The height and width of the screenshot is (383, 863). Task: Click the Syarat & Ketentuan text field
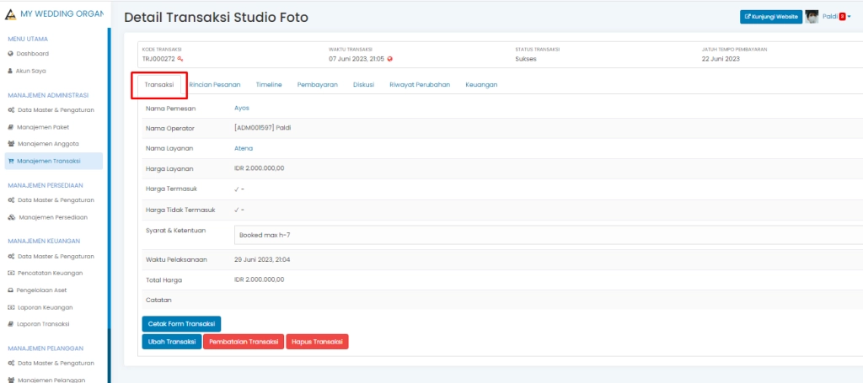tap(548, 235)
